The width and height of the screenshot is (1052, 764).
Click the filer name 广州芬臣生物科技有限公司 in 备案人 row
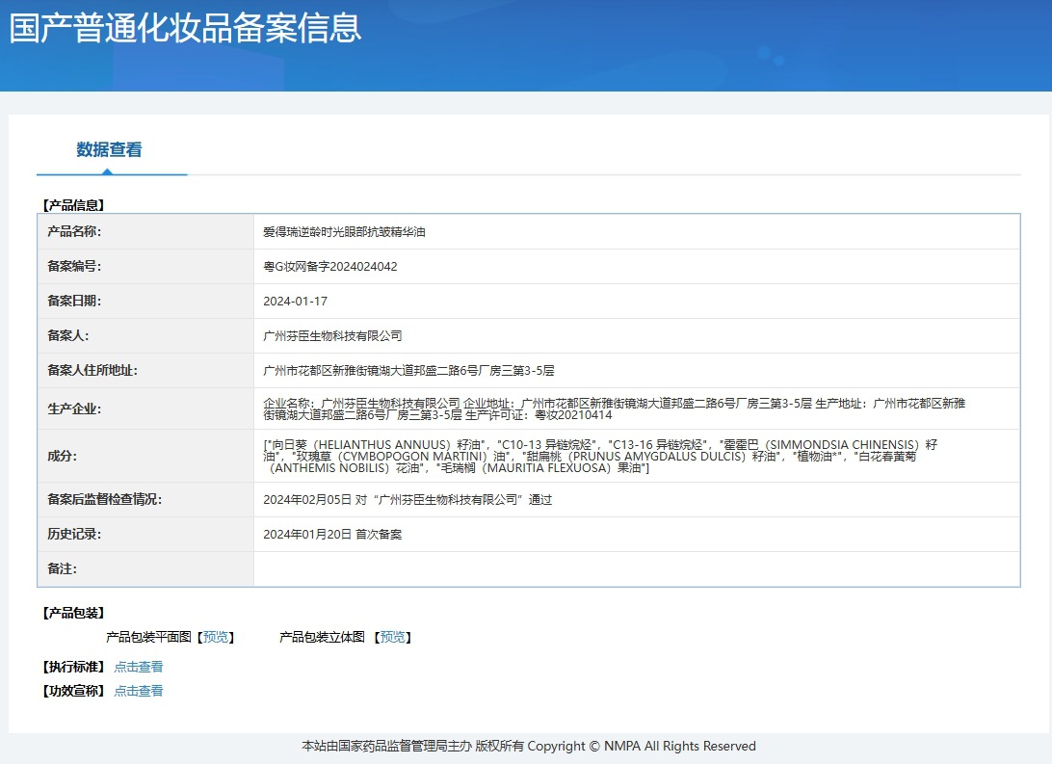332,335
